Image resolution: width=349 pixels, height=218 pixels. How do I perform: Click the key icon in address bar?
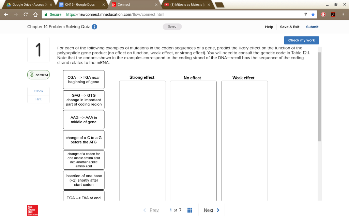[306, 14]
